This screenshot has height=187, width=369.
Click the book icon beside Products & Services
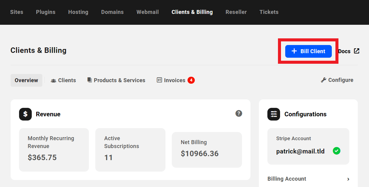coord(89,80)
